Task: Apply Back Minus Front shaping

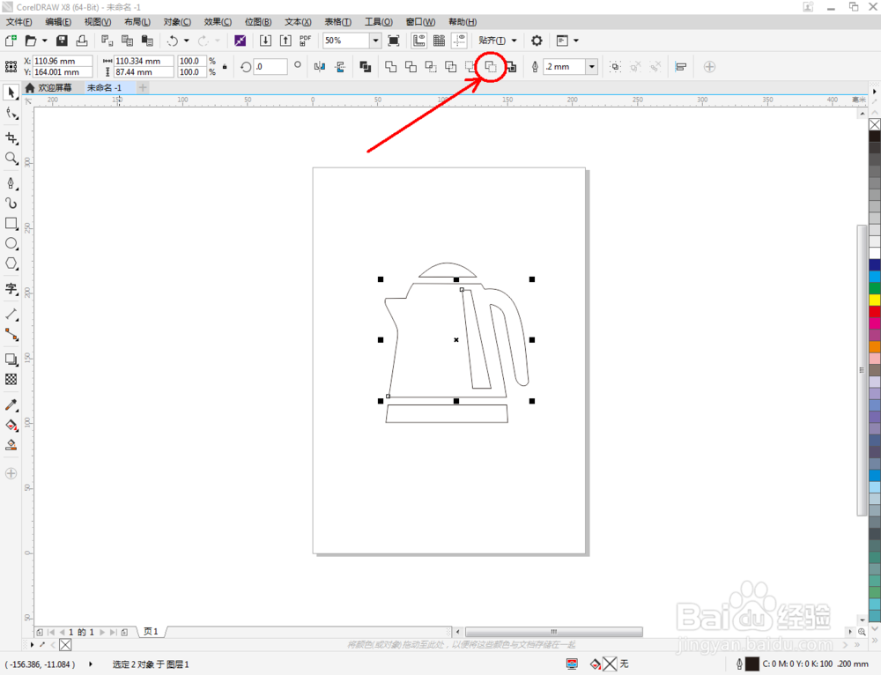Action: (x=491, y=67)
